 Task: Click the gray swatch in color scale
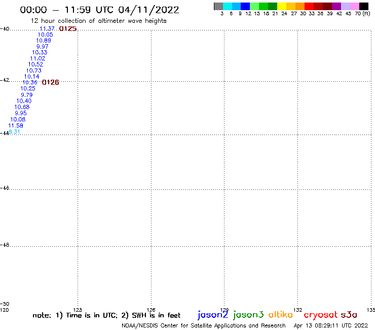coord(218,6)
